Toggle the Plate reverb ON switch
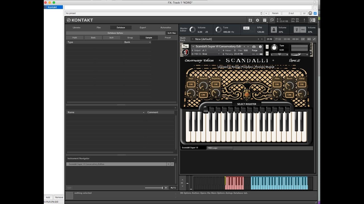The image size is (364, 204). [x=277, y=84]
